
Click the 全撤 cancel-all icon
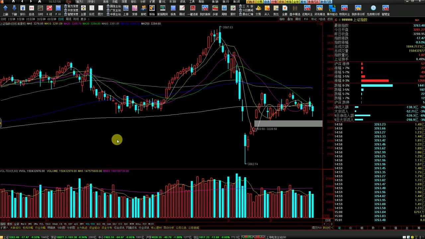[x=285, y=8]
